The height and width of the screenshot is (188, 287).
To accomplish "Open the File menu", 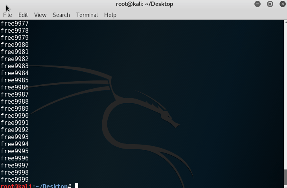I will 7,15.
